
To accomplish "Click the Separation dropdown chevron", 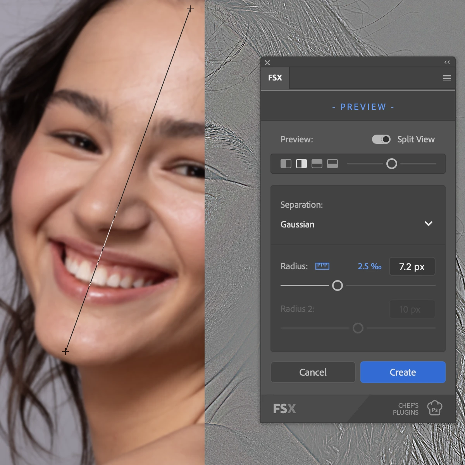I will pos(429,224).
